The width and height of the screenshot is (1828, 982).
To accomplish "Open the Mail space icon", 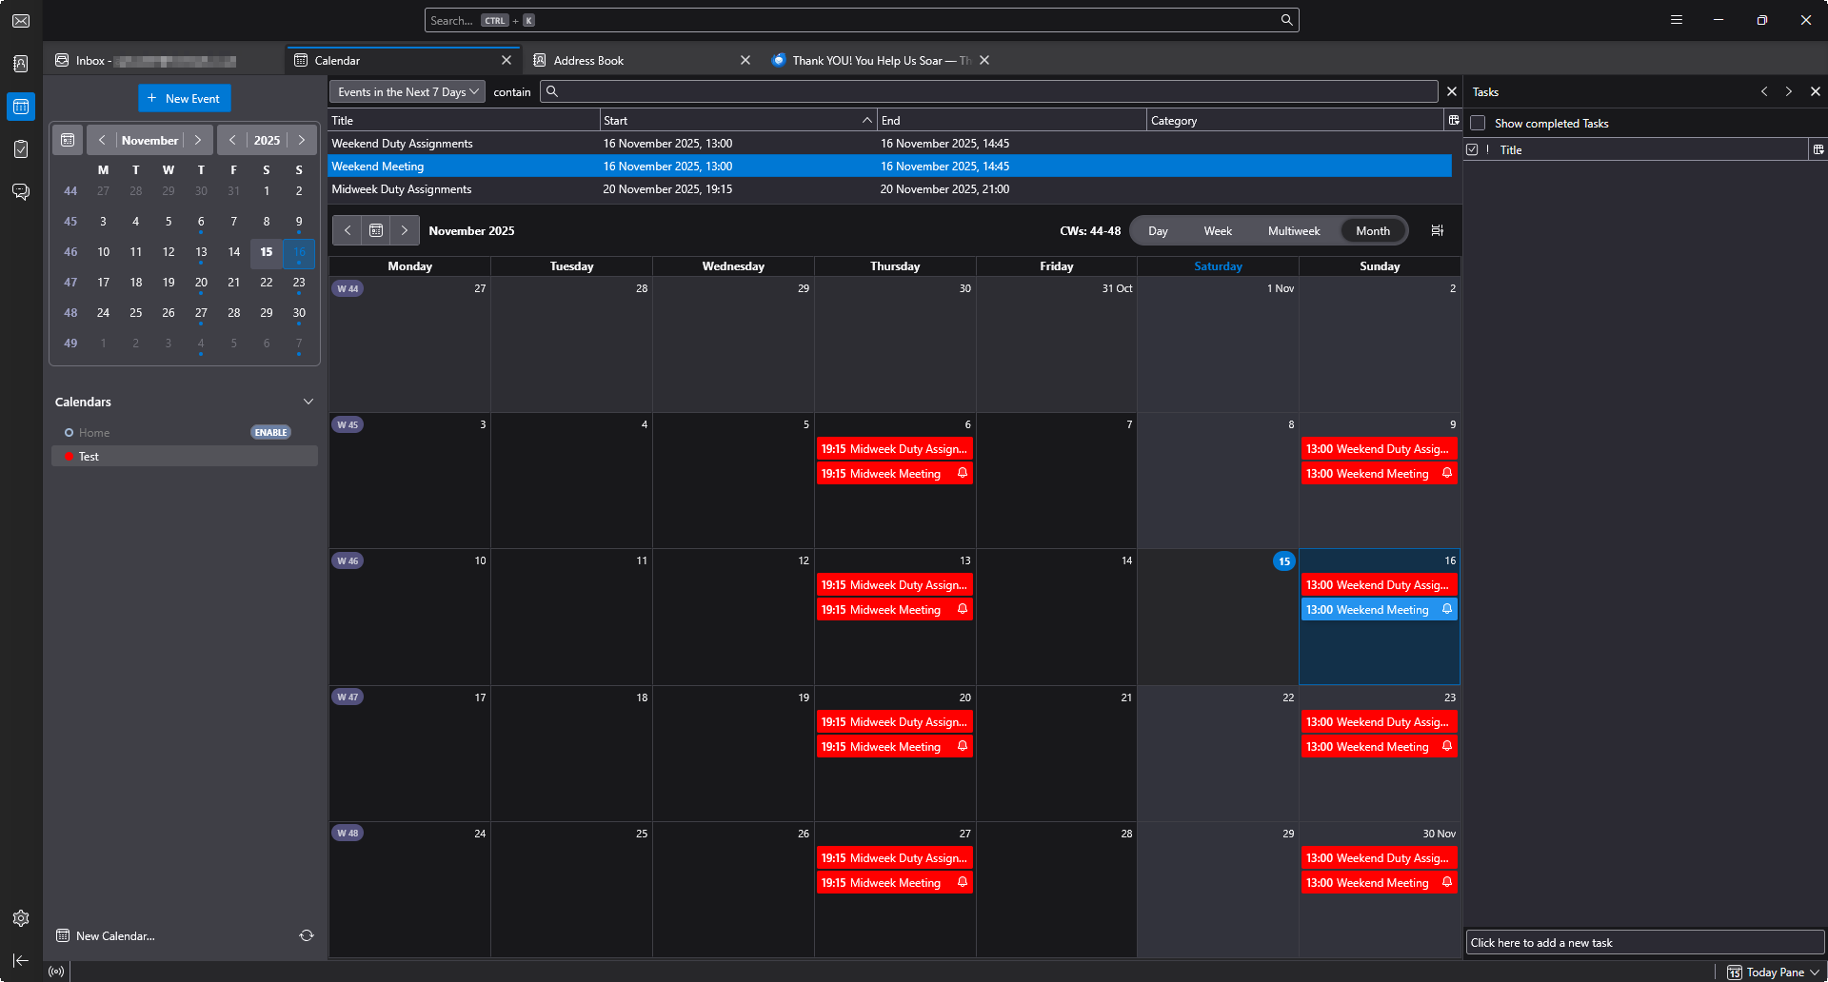I will [x=21, y=21].
